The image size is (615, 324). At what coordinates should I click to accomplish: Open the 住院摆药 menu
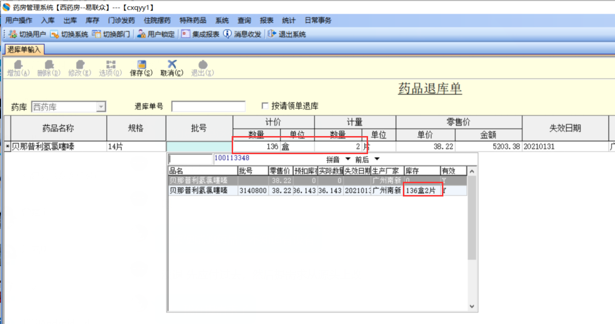point(157,20)
